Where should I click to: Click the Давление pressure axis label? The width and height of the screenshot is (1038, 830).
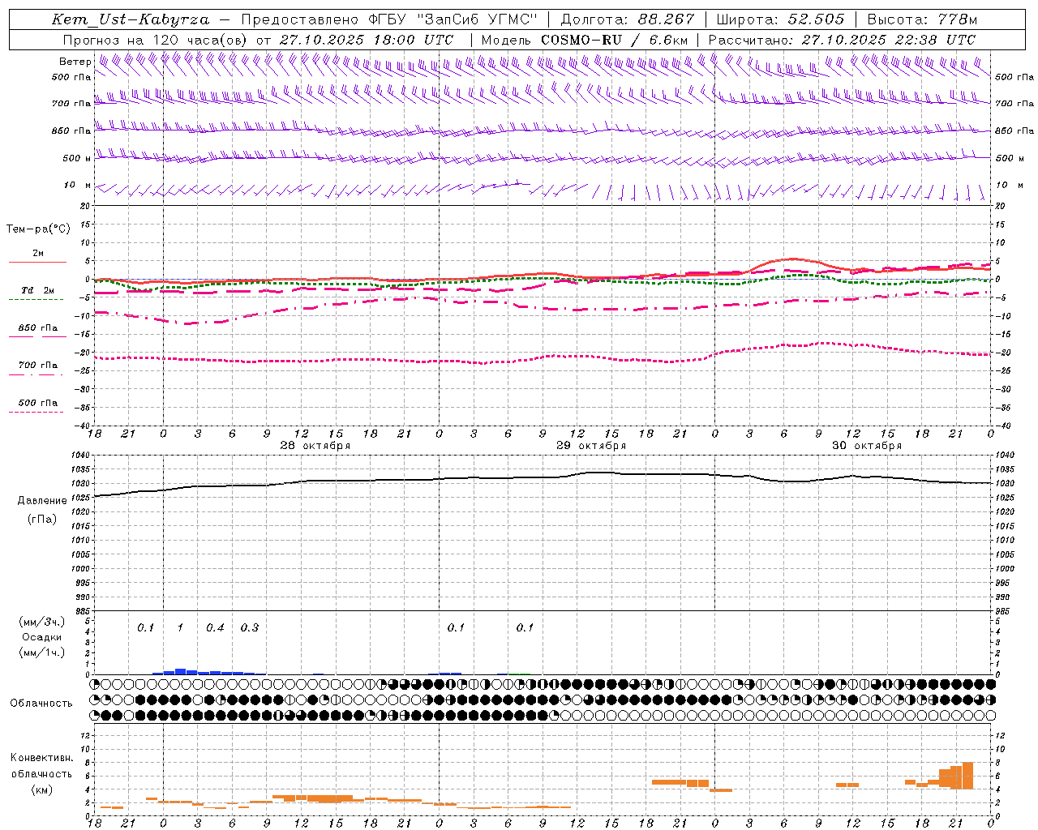click(42, 500)
